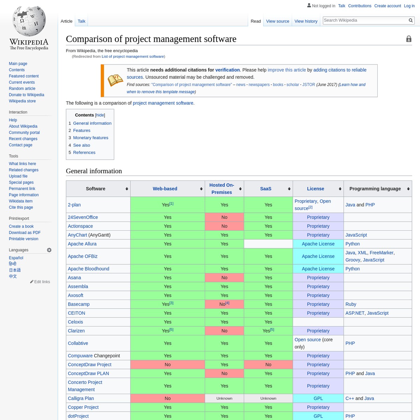The image size is (420, 420).
Task: Click the Community portal link
Action: point(24,133)
